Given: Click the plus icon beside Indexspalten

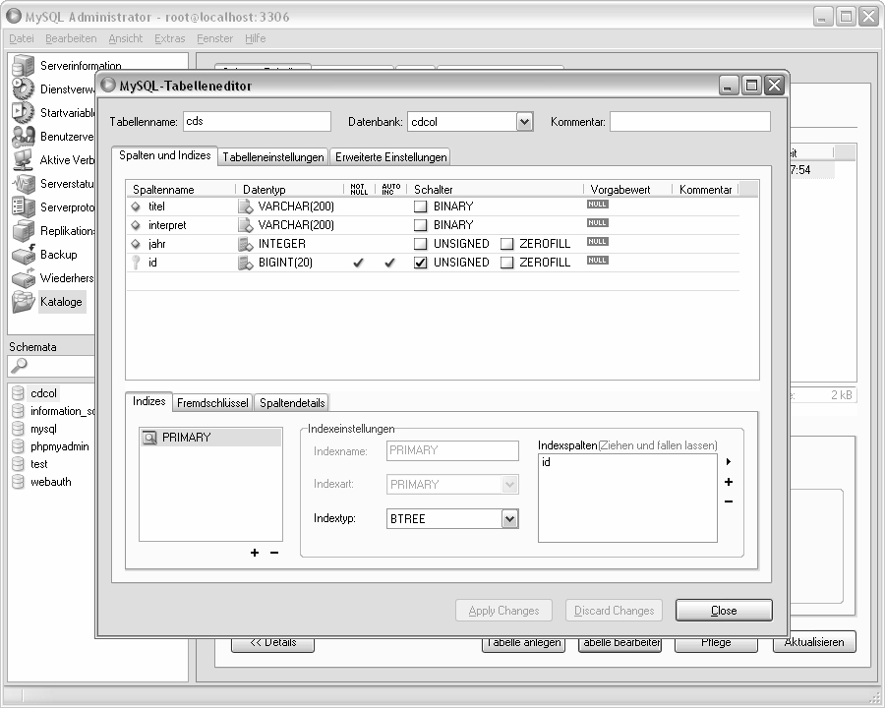Looking at the screenshot, I should pos(729,482).
